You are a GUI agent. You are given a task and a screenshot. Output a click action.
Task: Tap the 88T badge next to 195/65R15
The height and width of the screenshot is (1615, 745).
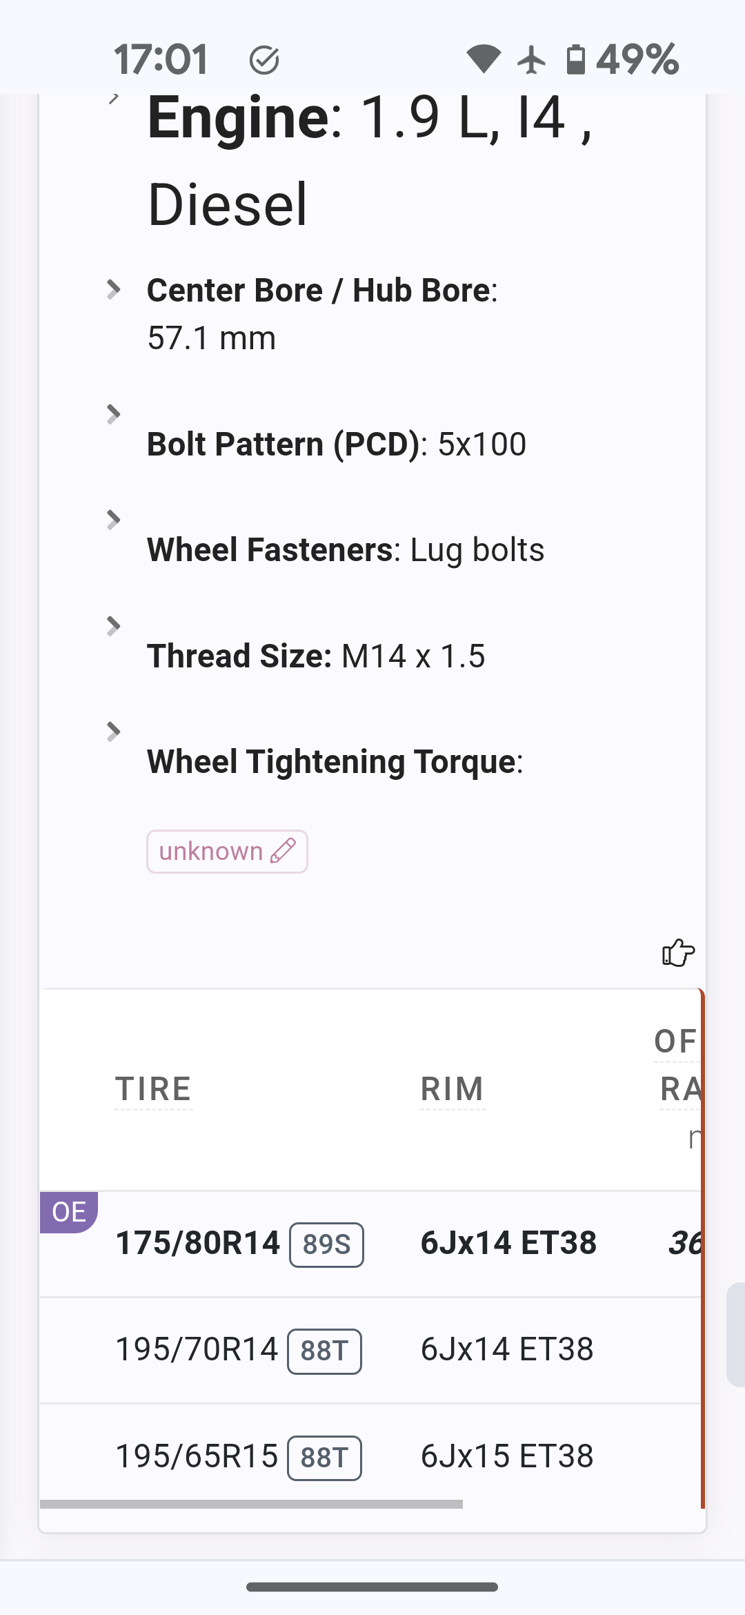pyautogui.click(x=324, y=1458)
